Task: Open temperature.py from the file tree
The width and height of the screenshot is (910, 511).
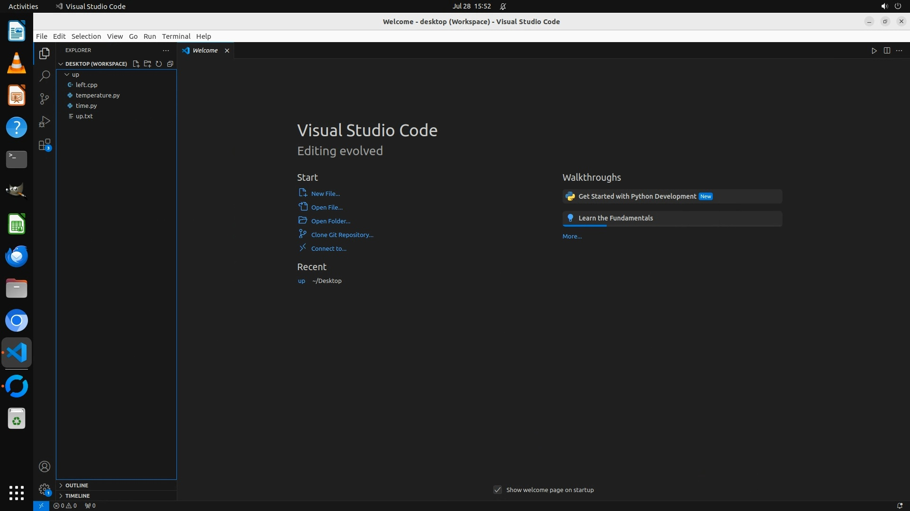Action: pyautogui.click(x=98, y=95)
